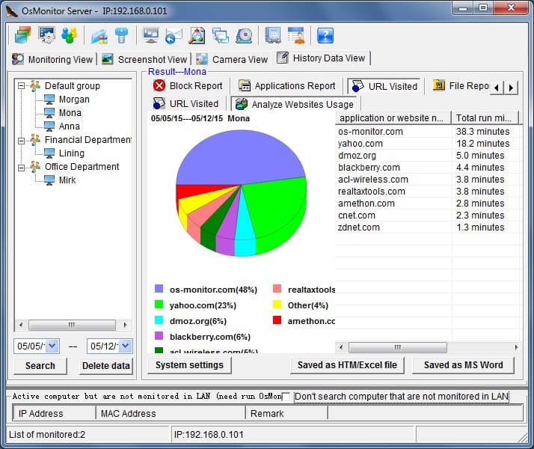534x449 pixels.
Task: Click the Search button
Action: 40,365
